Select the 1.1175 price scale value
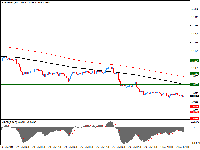The image size is (200, 150). pos(195,51)
